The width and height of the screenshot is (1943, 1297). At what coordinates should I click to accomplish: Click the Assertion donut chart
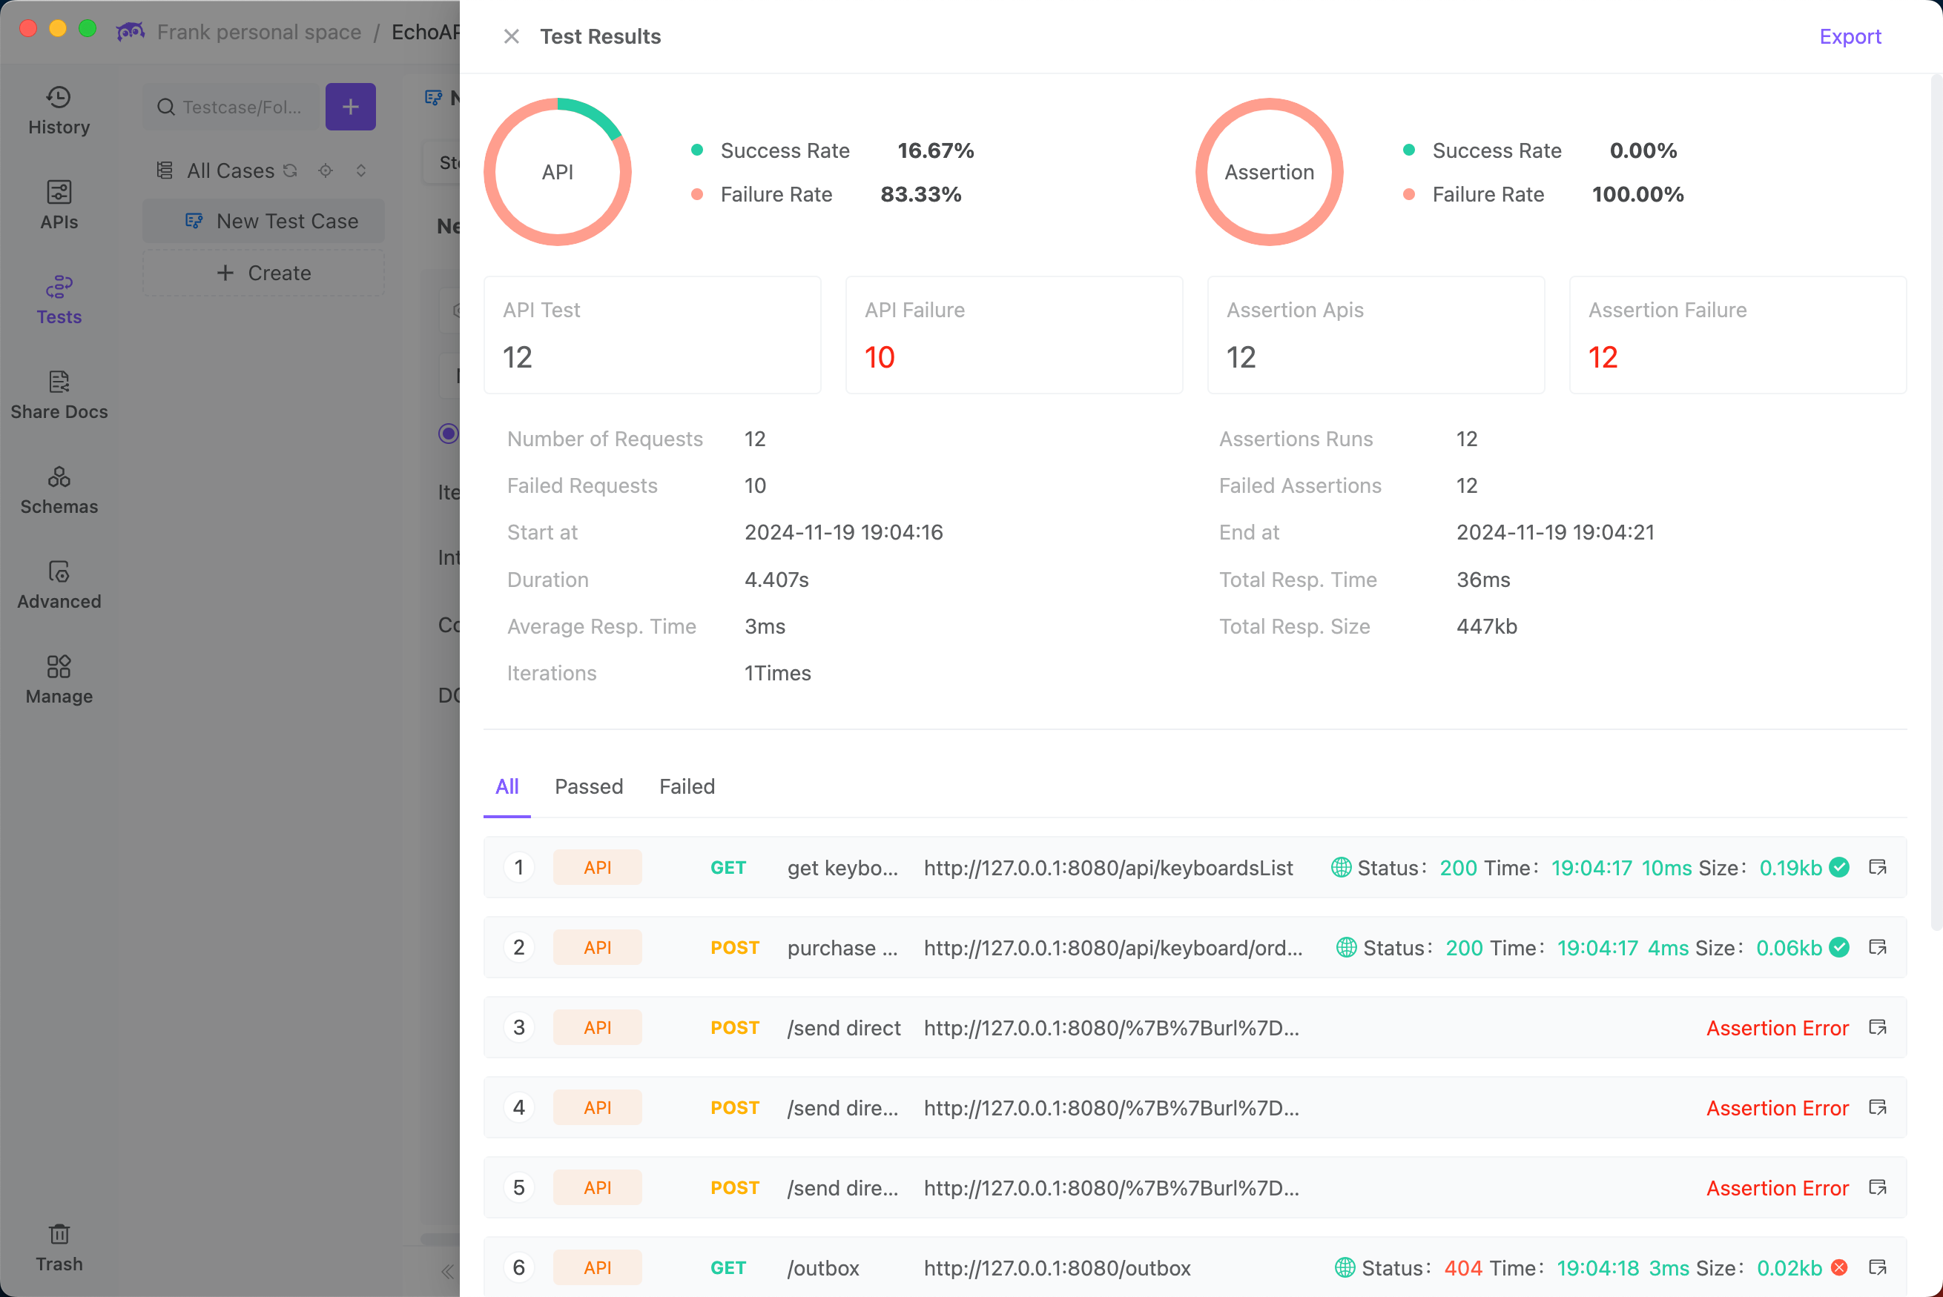pos(1269,172)
